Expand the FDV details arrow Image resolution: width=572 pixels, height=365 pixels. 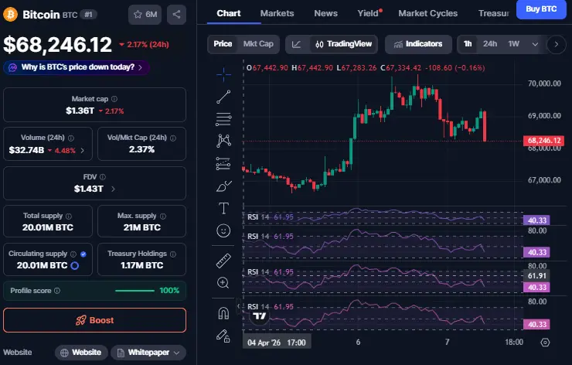point(114,189)
